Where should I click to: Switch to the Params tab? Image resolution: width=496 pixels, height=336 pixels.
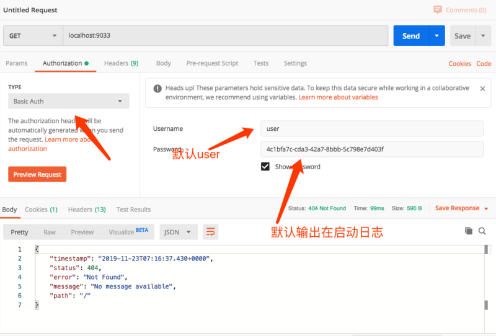(16, 63)
